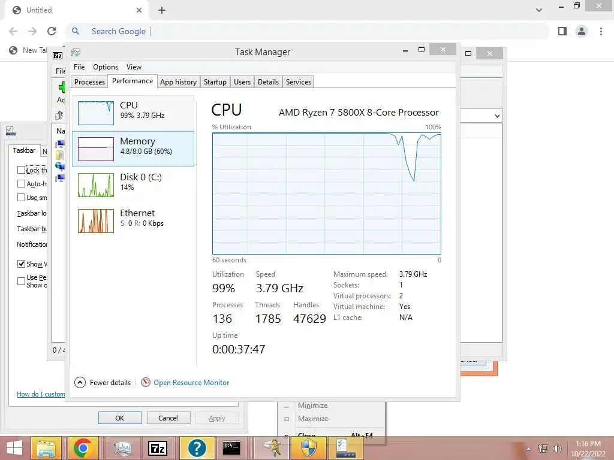Toggle the Use Peek preview checkbox

point(21,281)
